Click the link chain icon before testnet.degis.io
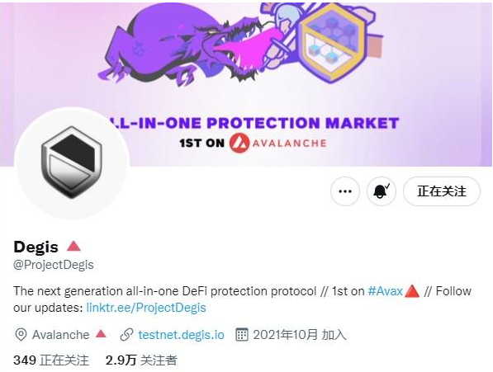Screen dimensions: 493x372 pos(126,335)
